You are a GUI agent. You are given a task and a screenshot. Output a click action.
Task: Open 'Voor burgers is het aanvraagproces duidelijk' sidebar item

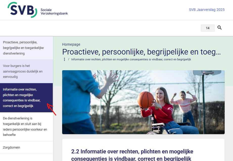tap(27, 71)
